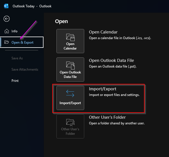Click the Other User's Folder heading text

click(107, 117)
